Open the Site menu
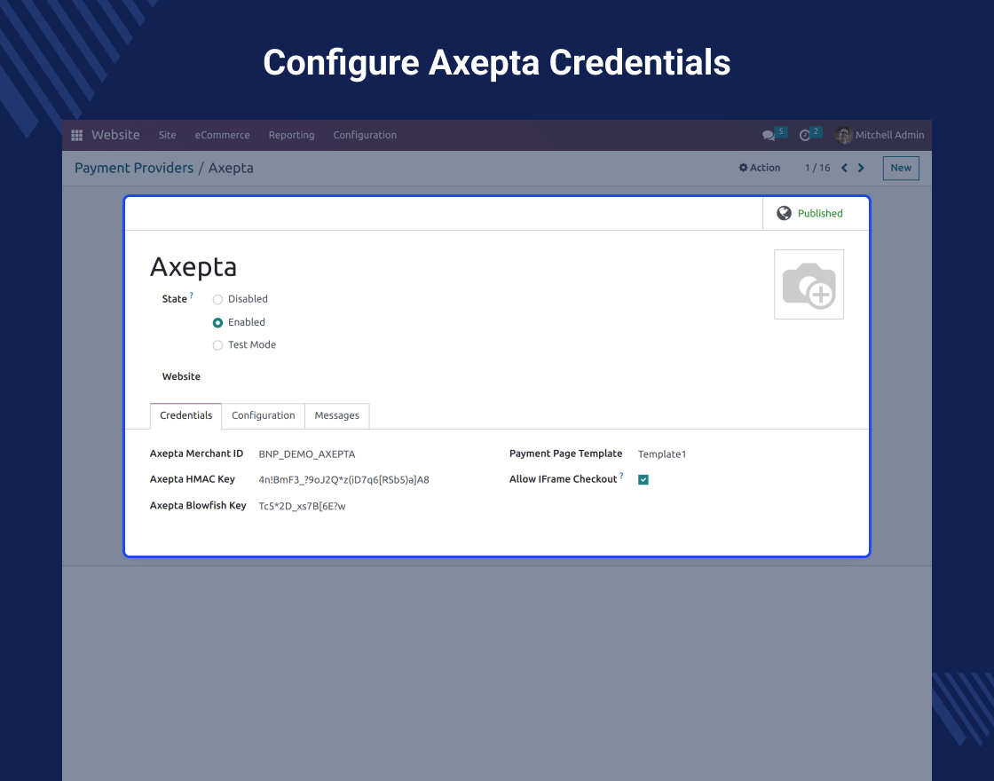 tap(168, 135)
